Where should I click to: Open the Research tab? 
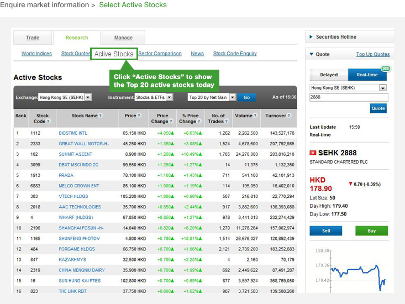(77, 38)
